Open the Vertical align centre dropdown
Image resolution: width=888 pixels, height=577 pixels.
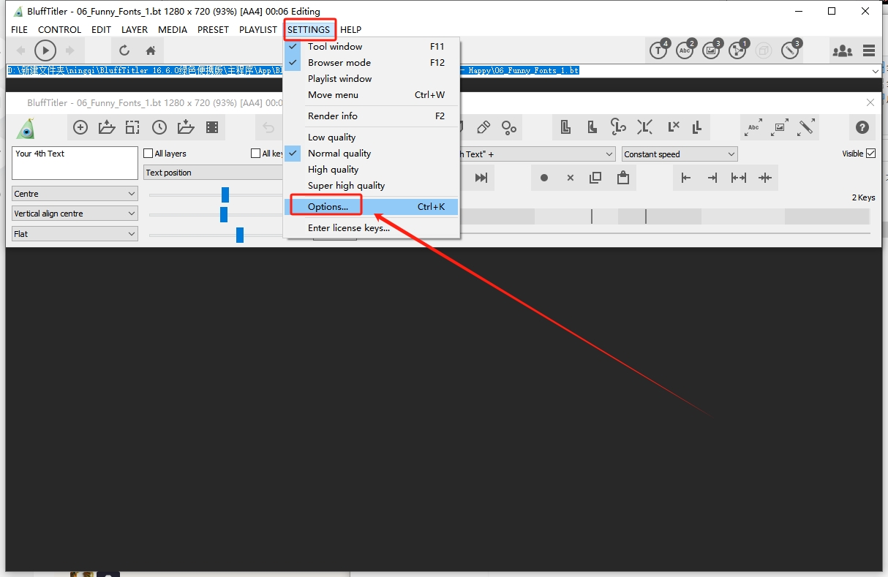click(75, 214)
